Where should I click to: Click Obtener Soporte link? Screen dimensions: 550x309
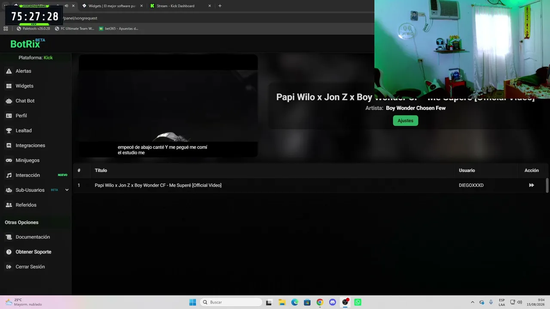[x=34, y=252]
